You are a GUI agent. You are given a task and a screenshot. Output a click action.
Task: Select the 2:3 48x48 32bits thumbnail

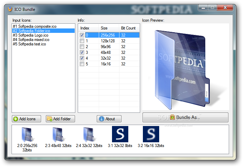[58, 137]
